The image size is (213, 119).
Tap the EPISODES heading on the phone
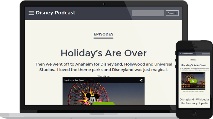(x=193, y=60)
